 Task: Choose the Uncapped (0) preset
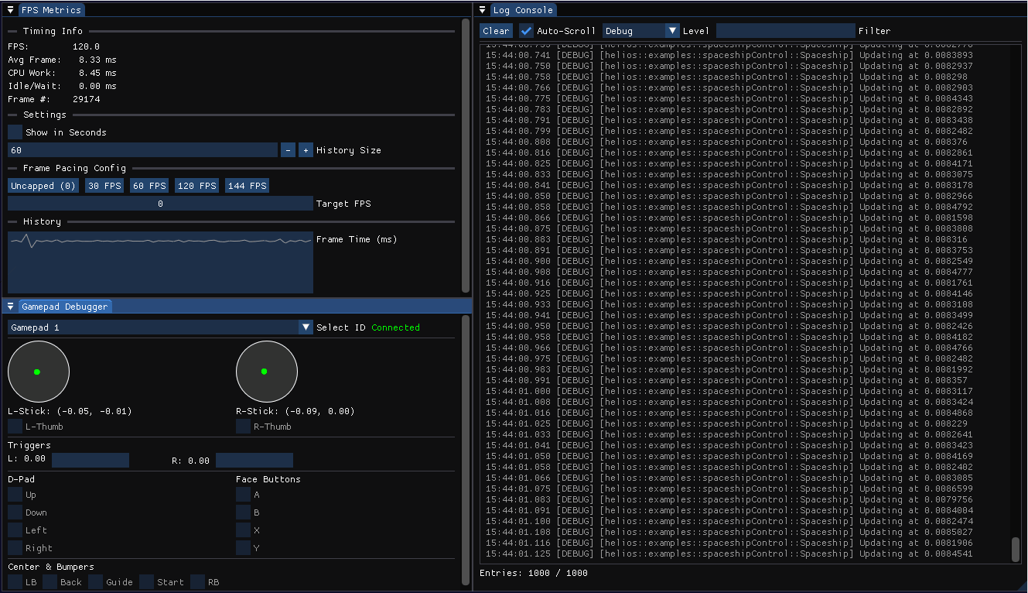(x=43, y=186)
